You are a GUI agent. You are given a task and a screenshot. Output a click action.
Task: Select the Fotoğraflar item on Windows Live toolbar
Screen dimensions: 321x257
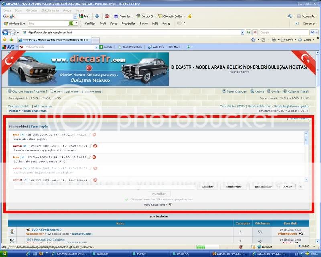click(128, 24)
